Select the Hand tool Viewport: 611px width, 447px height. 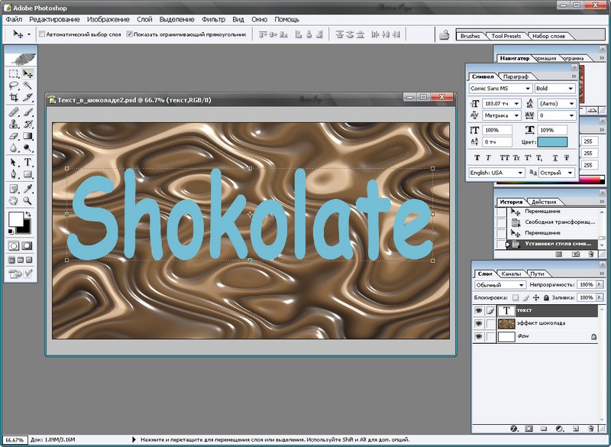[x=14, y=200]
